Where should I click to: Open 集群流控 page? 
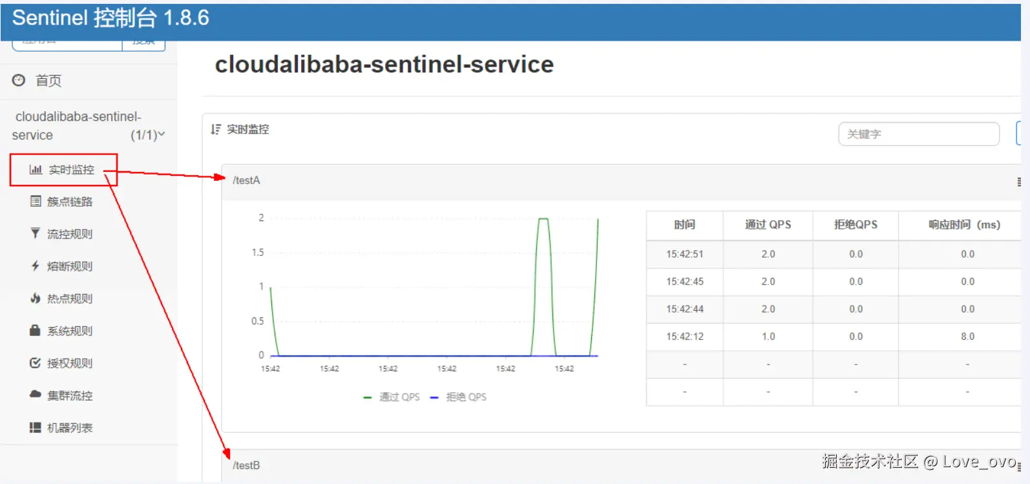tap(70, 395)
